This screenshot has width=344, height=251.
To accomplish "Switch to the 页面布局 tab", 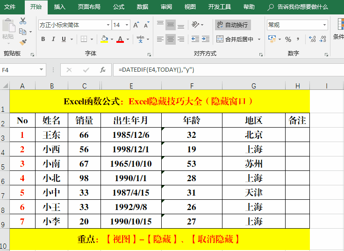I will point(89,7).
